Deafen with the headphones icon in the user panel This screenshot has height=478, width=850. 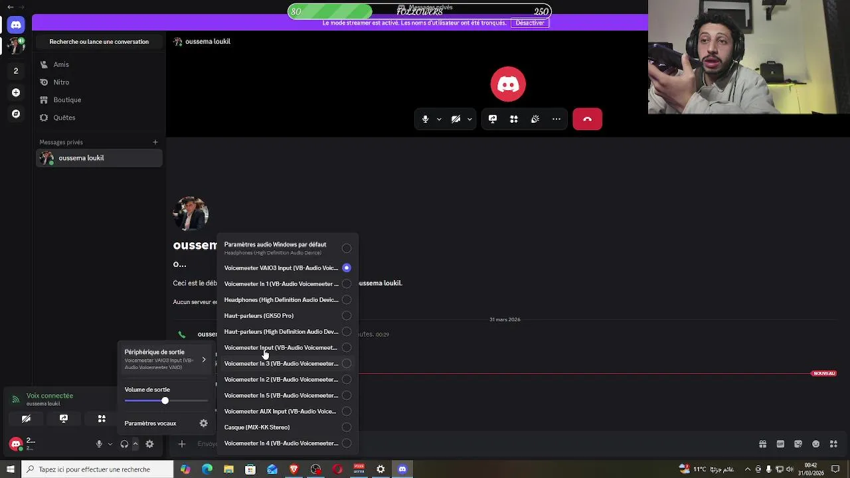click(x=124, y=444)
